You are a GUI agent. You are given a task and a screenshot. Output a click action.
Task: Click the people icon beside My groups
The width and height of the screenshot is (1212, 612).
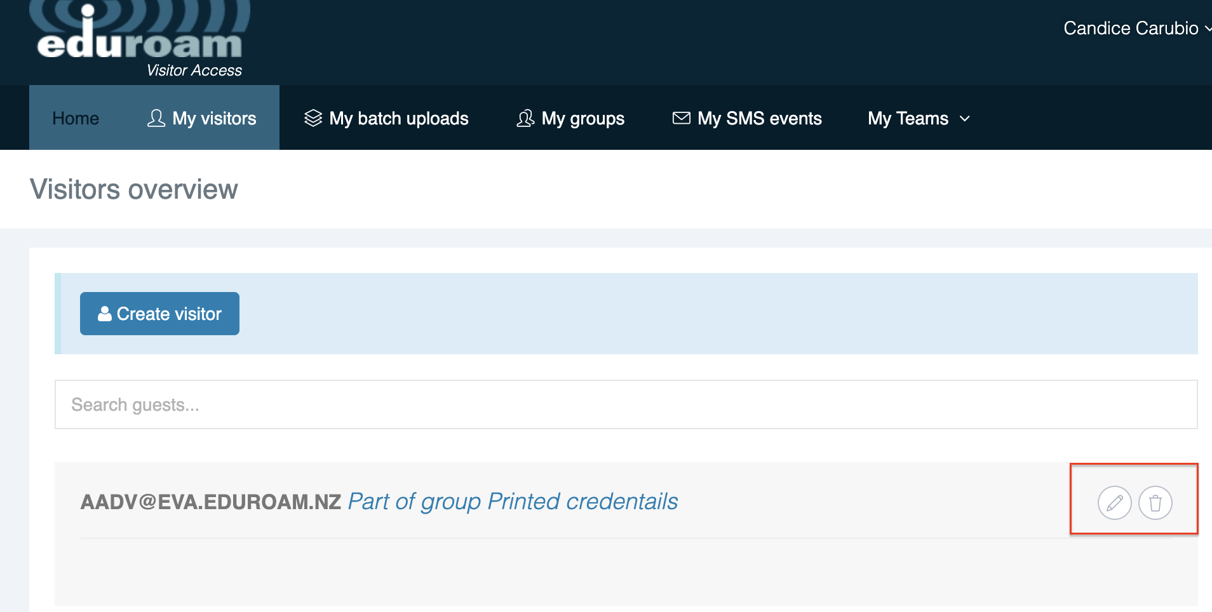526,118
